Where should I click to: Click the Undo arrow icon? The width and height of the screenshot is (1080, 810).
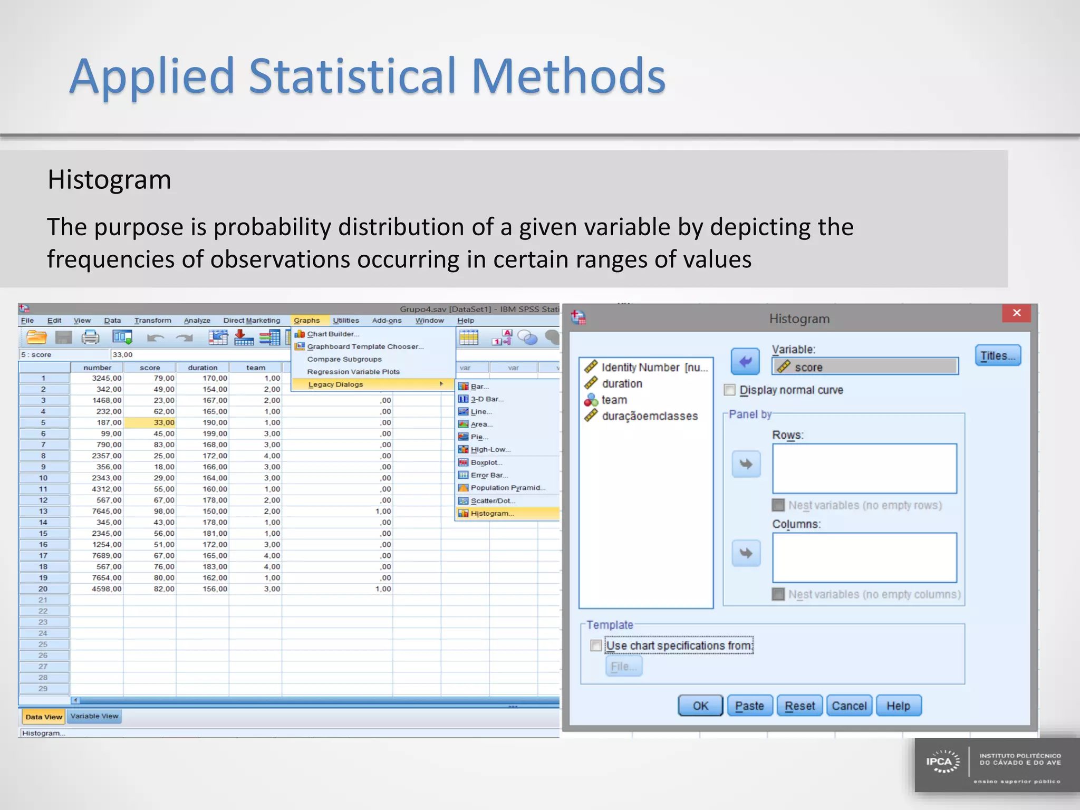[x=155, y=337]
